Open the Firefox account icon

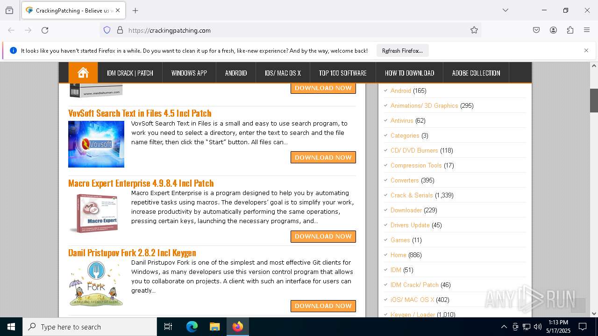point(553,30)
